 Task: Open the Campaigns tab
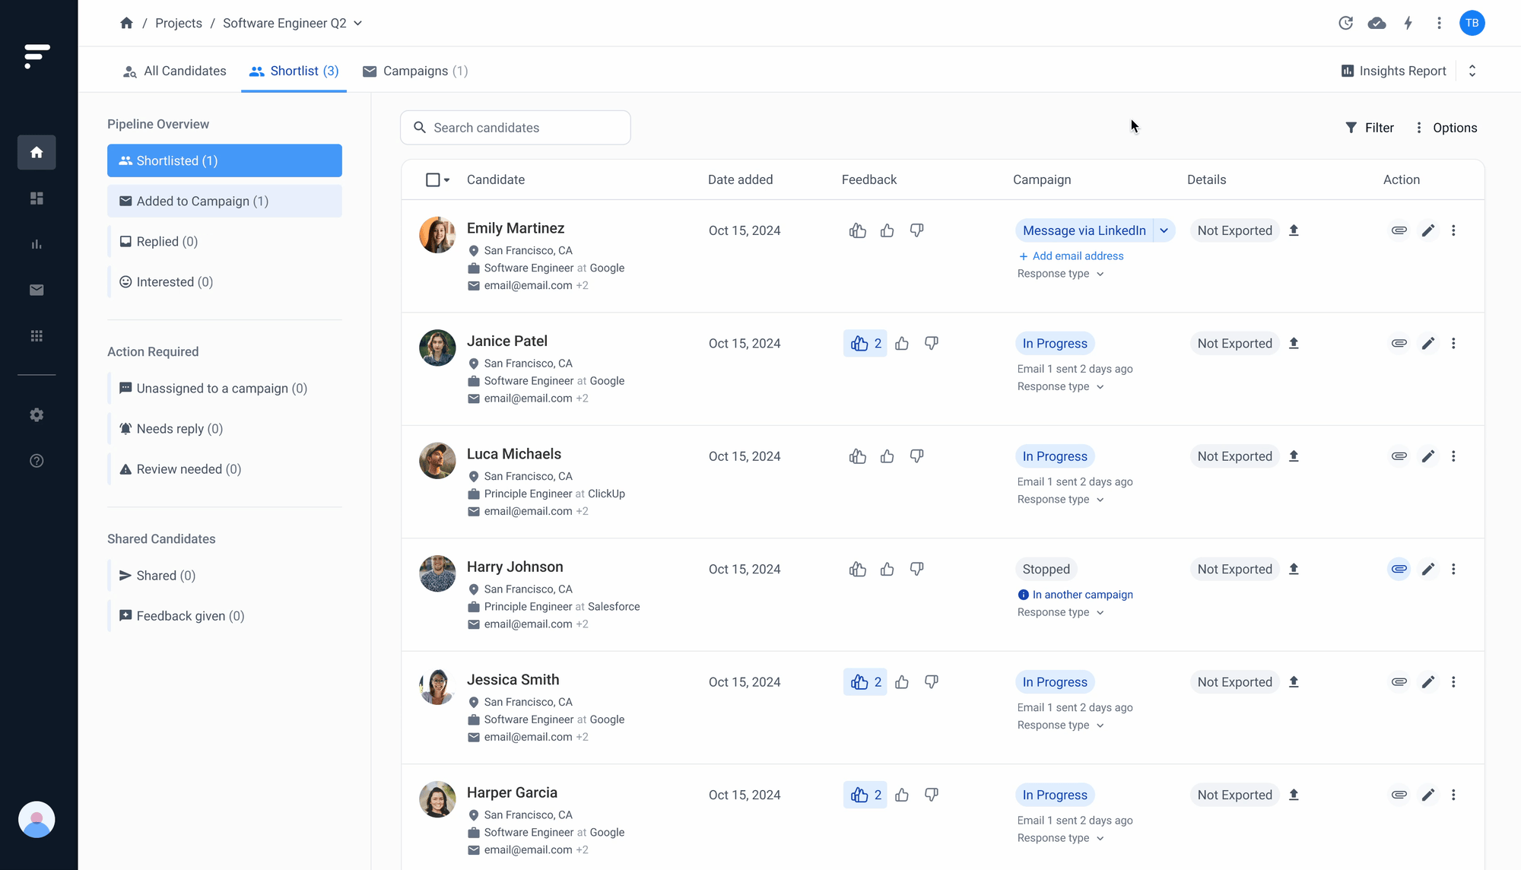[415, 71]
